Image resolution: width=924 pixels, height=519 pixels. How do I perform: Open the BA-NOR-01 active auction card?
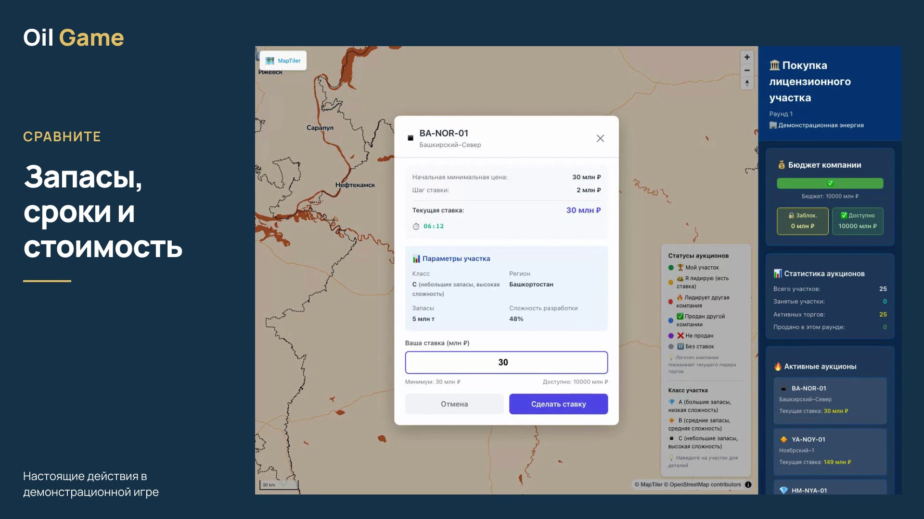[x=830, y=400]
